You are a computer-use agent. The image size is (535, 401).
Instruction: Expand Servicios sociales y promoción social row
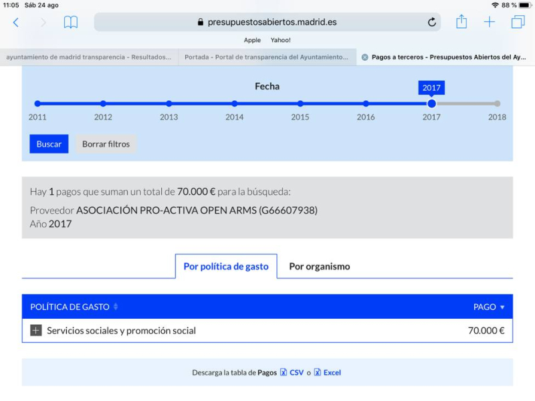[x=36, y=330]
